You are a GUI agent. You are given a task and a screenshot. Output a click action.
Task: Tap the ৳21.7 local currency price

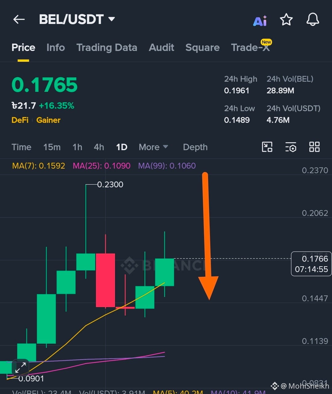[x=24, y=106]
